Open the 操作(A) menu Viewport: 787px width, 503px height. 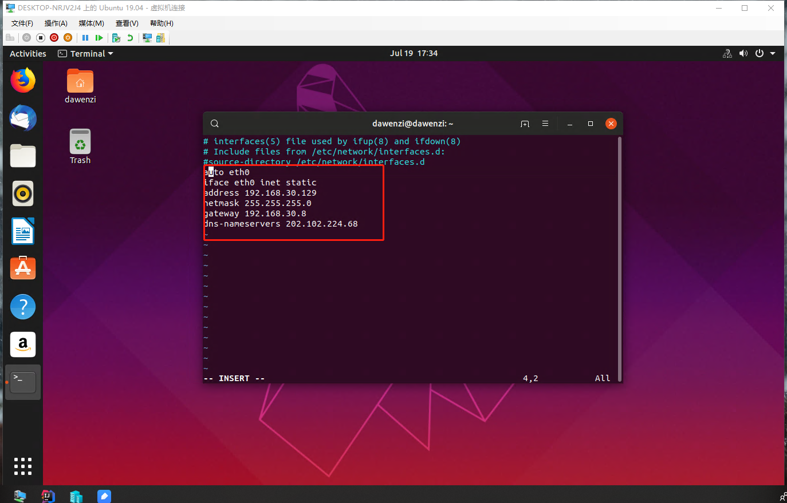click(56, 23)
